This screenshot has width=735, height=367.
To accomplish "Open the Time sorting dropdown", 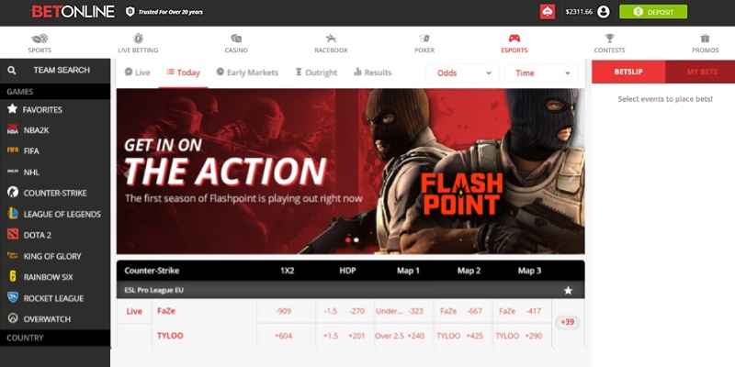I will click(541, 73).
